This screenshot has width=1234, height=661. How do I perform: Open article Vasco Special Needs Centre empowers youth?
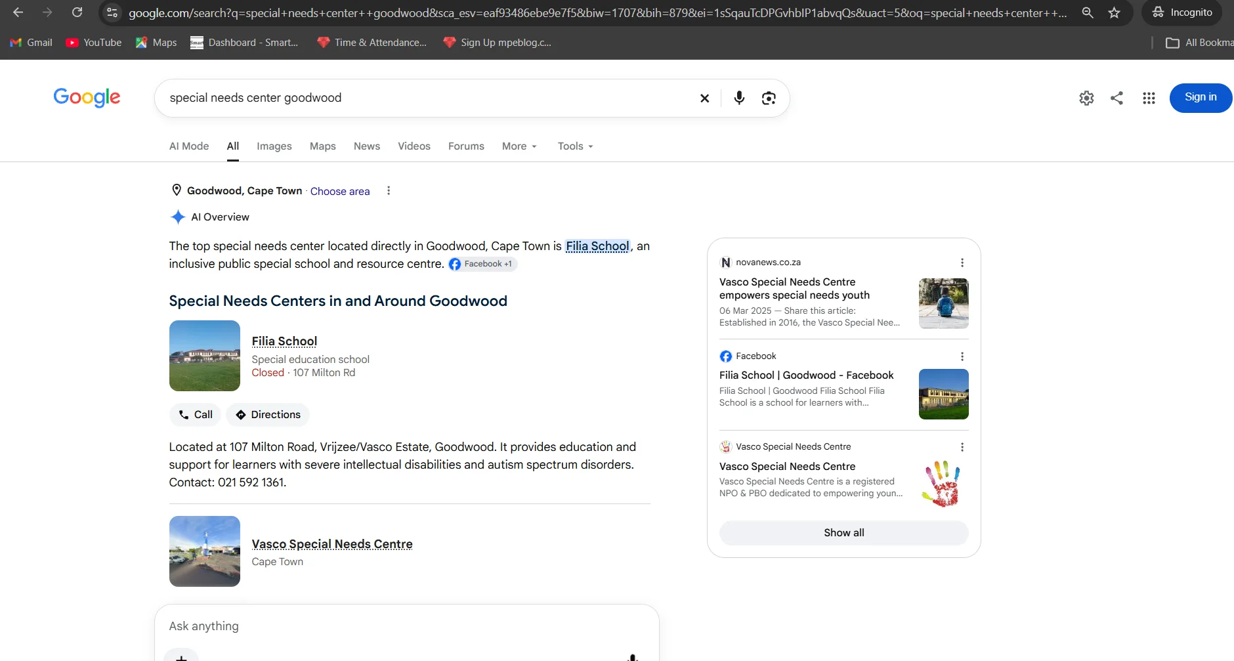pos(794,289)
